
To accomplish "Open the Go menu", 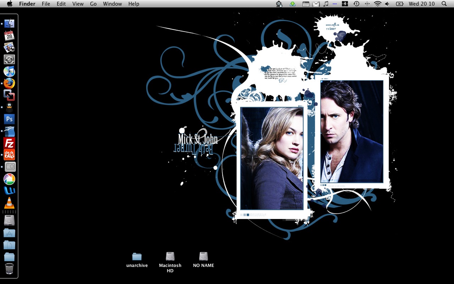I will [93, 4].
